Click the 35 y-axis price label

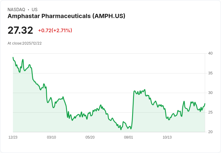point(210,73)
